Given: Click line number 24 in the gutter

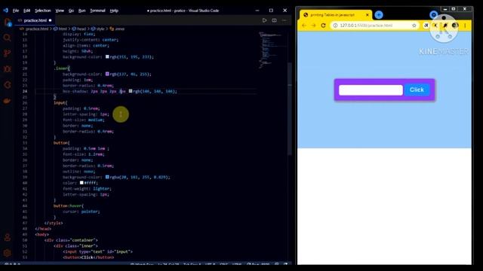Looking at the screenshot, I should 25,91.
